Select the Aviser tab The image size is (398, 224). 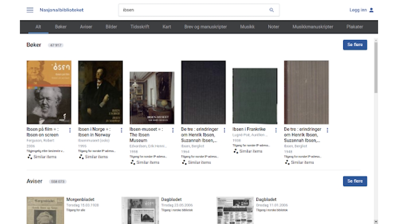pyautogui.click(x=86, y=27)
